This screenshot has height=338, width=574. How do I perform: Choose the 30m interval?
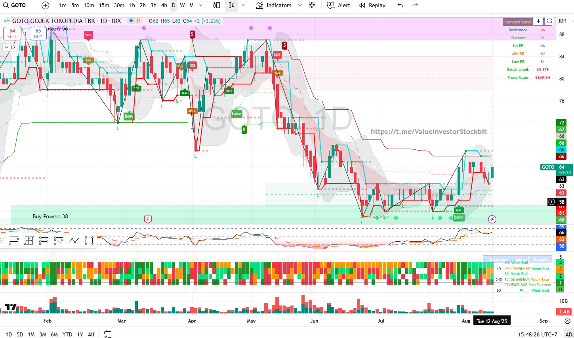click(119, 5)
